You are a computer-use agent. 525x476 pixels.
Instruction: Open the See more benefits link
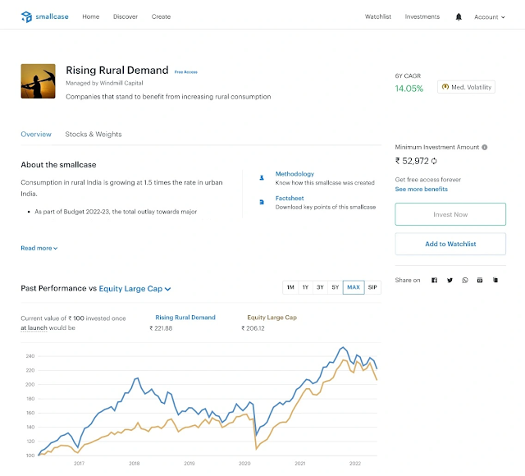coord(421,190)
